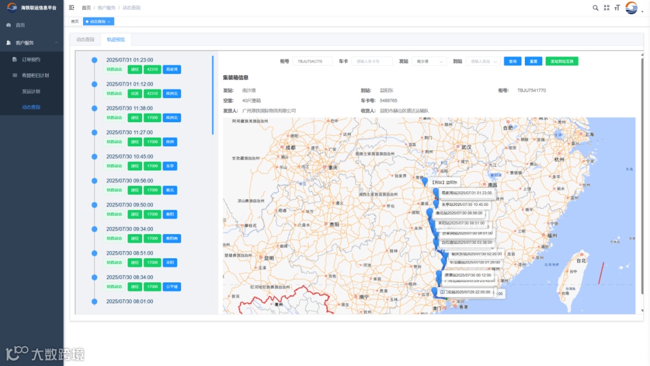Click the green 发站到站互换 button
Image resolution: width=650 pixels, height=366 pixels.
562,61
